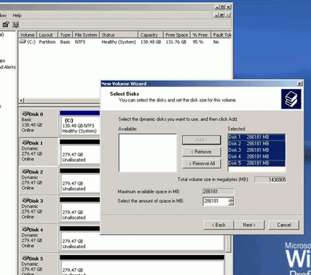Viewport: 311px width, 275px height.
Task: Click the 131.76 GB free space cell
Action: tap(176, 42)
